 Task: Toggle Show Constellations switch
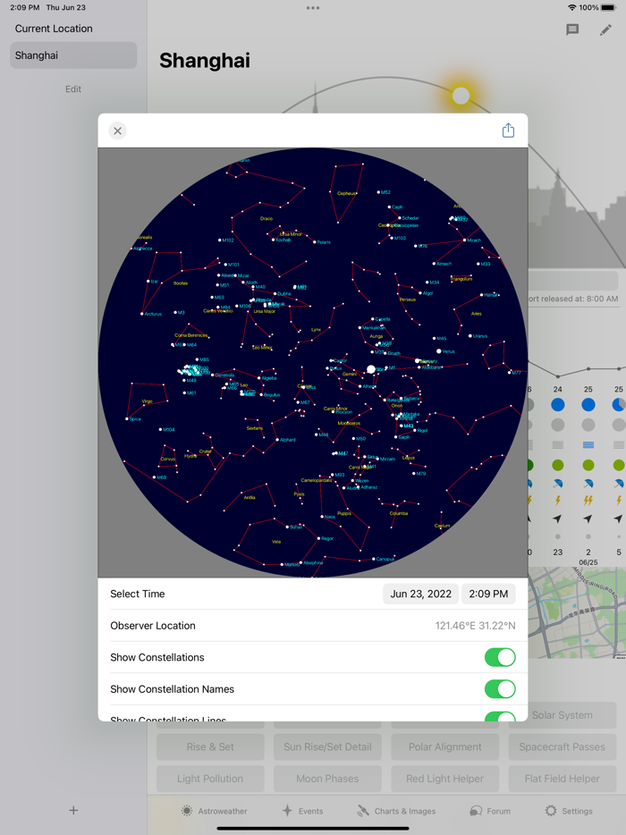coord(500,657)
